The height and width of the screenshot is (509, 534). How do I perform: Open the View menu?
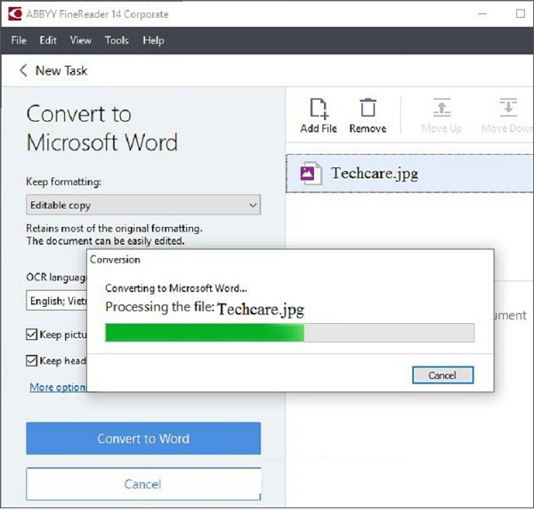pos(80,40)
